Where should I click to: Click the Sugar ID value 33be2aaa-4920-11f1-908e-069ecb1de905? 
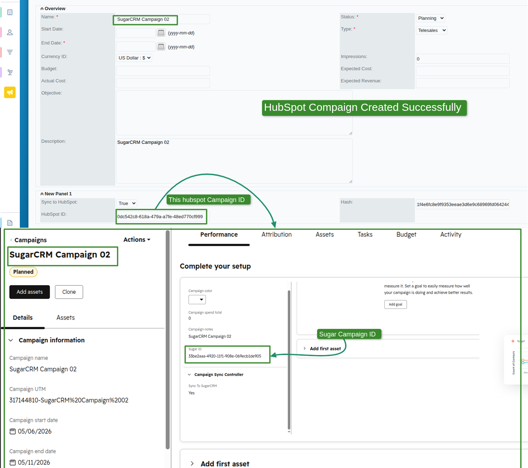click(225, 356)
